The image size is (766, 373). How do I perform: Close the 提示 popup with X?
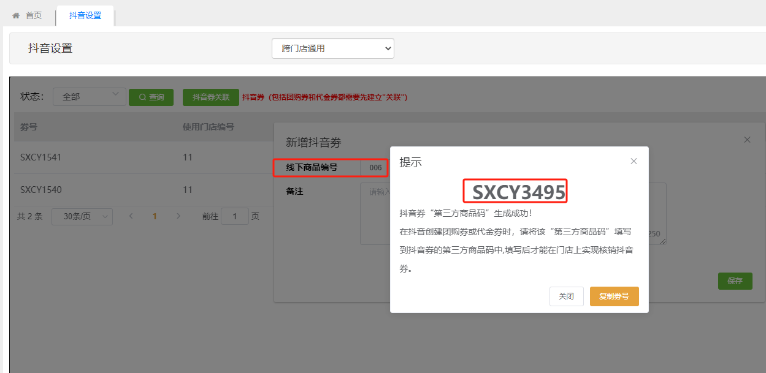click(634, 161)
